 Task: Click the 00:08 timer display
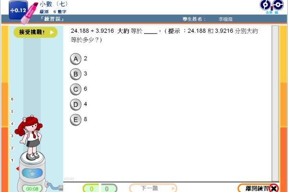coord(32,189)
